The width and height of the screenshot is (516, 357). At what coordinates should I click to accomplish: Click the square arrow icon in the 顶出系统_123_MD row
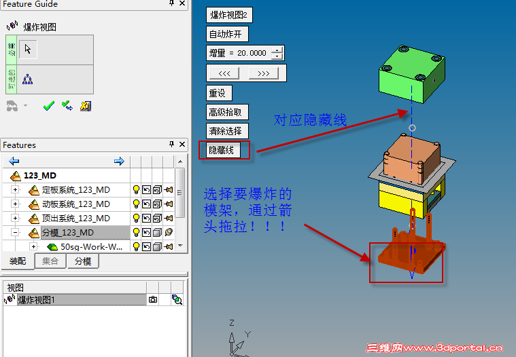tap(146, 218)
